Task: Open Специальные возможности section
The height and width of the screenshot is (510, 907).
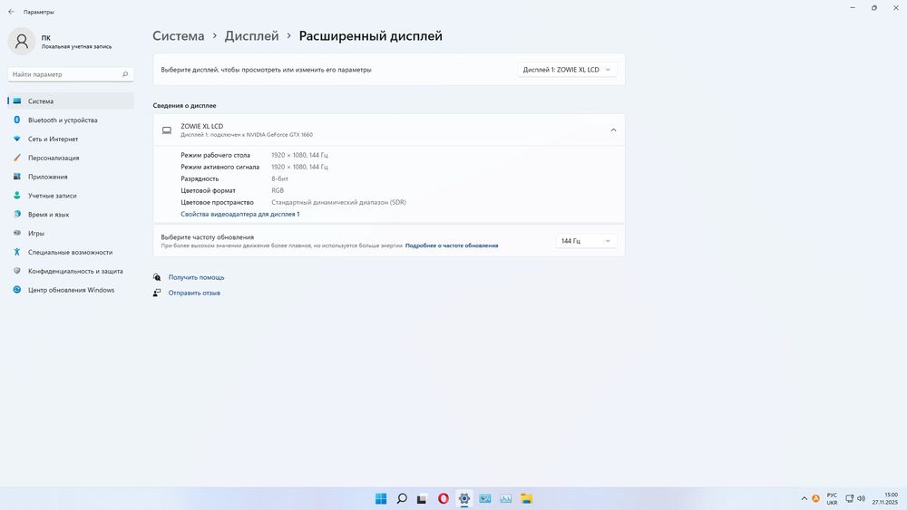Action: click(x=71, y=253)
